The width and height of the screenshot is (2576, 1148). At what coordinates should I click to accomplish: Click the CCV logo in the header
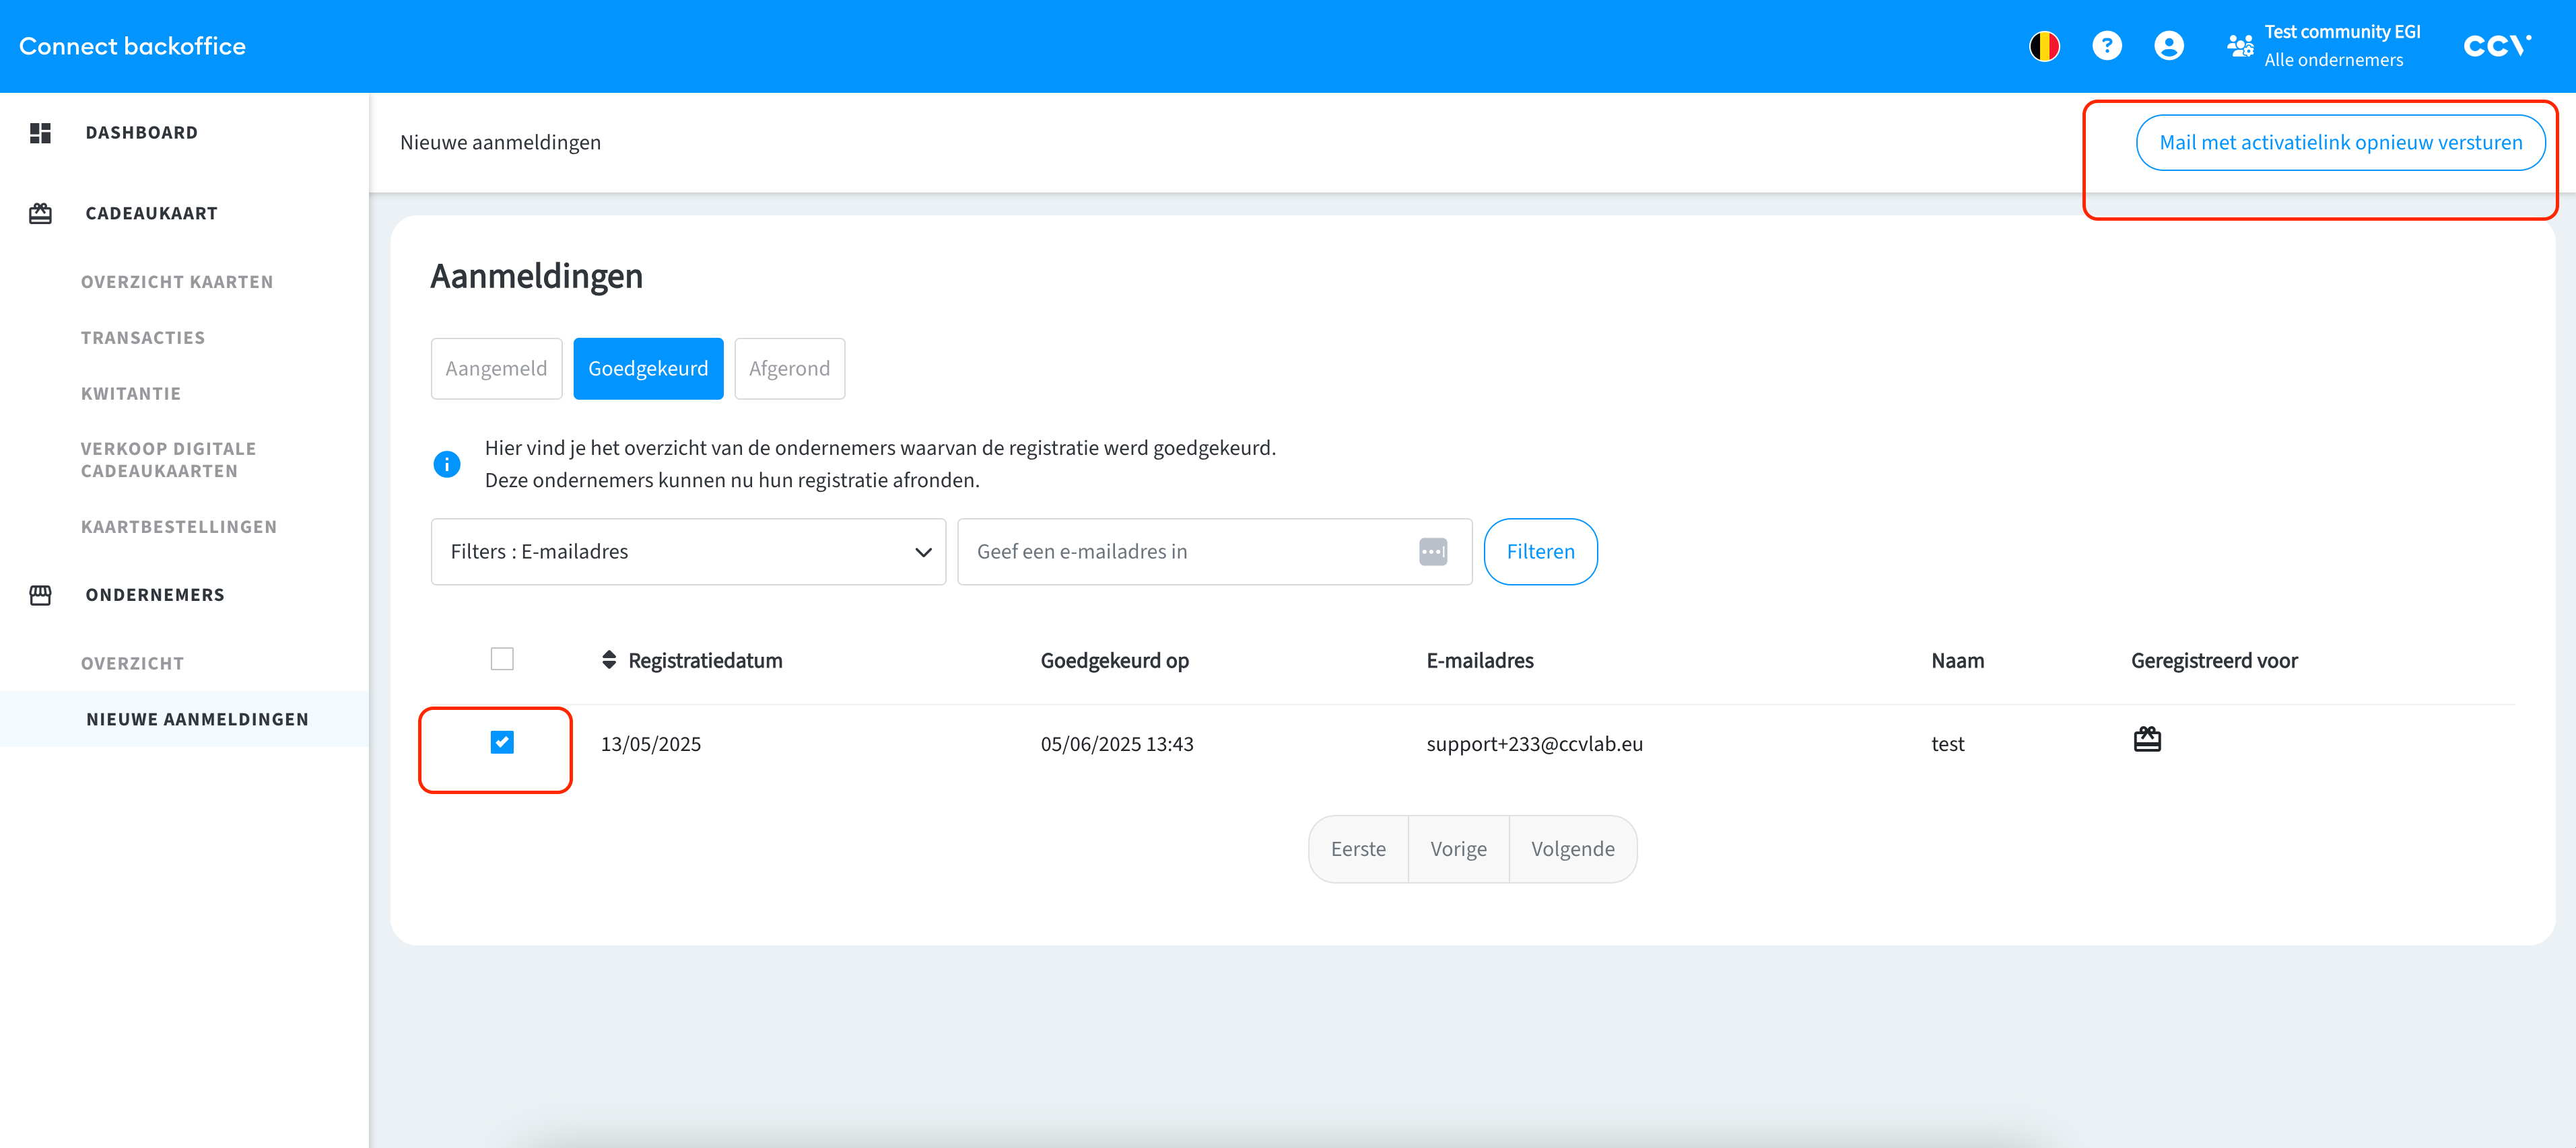[x=2496, y=46]
